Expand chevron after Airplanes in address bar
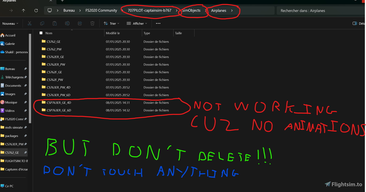The height and width of the screenshot is (192, 366). point(232,10)
